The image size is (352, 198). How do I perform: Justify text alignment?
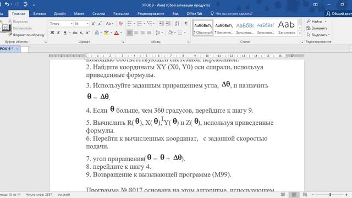click(x=149, y=33)
